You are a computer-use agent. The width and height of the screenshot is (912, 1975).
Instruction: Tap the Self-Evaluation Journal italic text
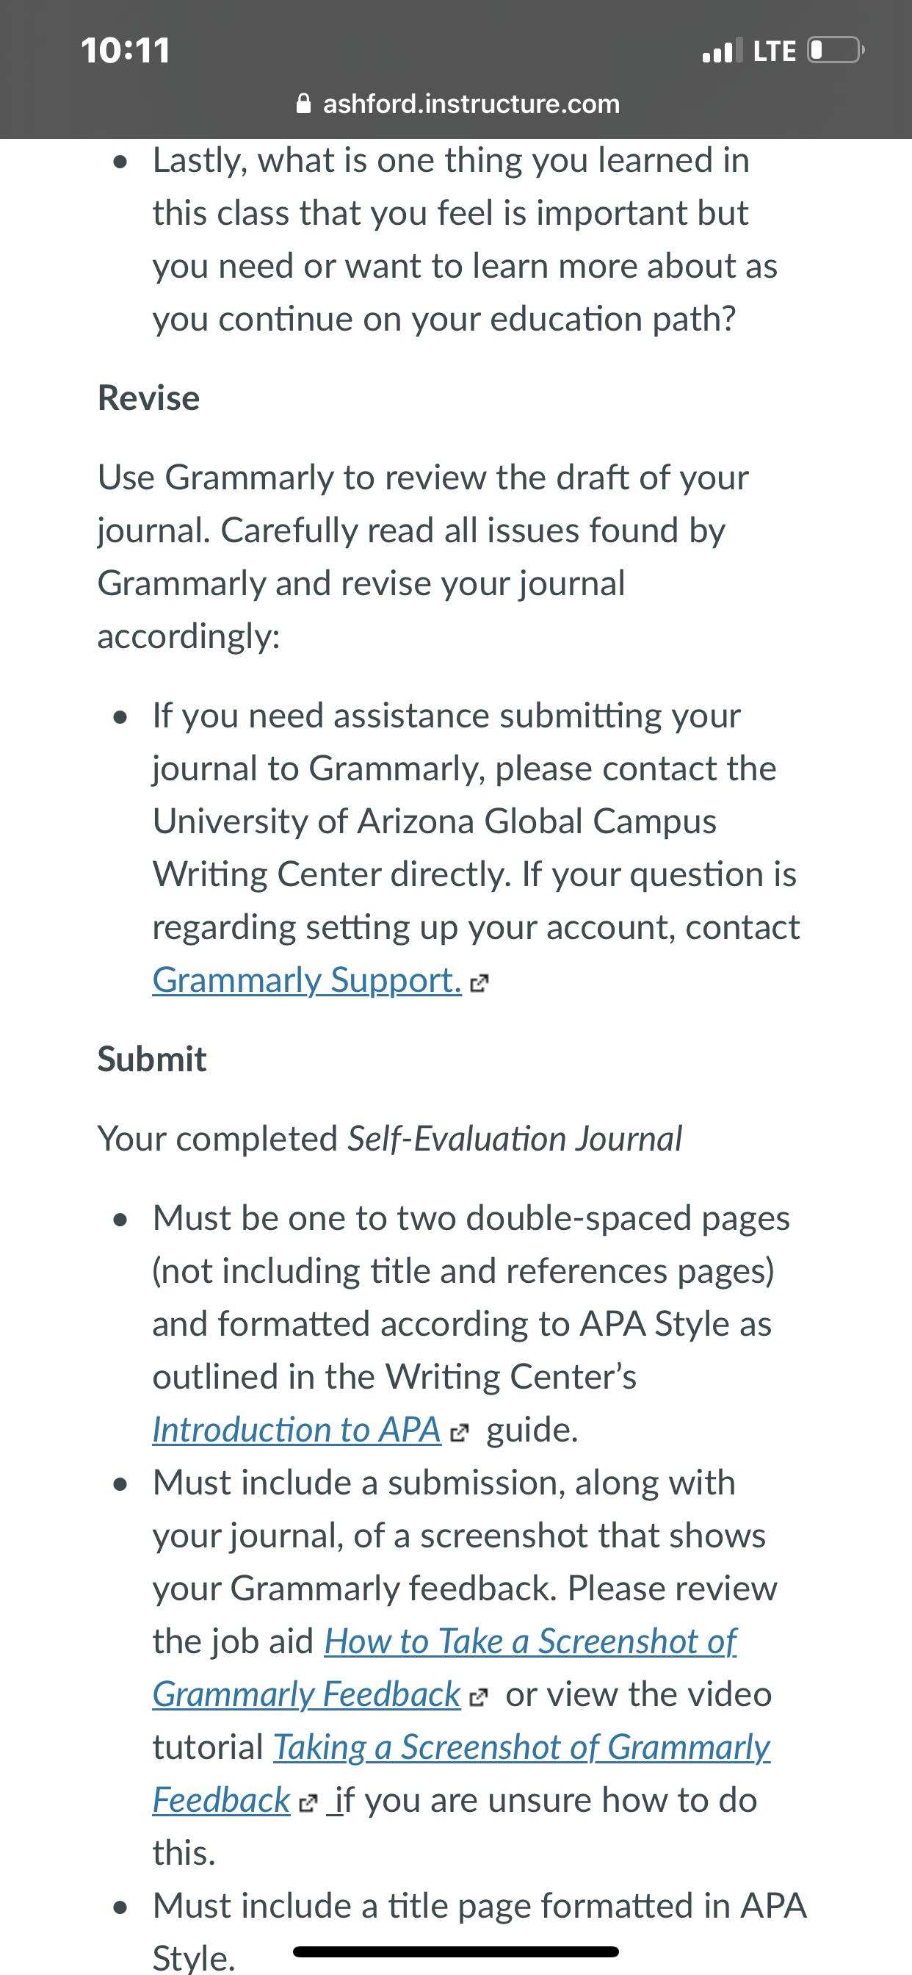pos(514,1139)
